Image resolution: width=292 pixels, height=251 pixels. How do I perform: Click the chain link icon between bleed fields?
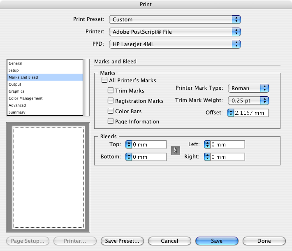point(175,151)
